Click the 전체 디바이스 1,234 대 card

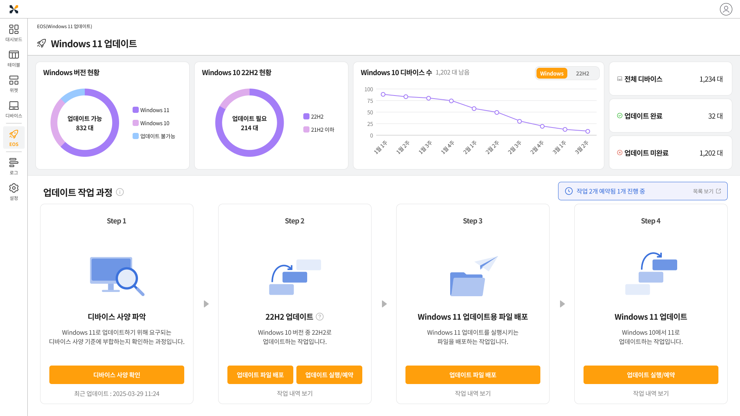click(x=671, y=79)
